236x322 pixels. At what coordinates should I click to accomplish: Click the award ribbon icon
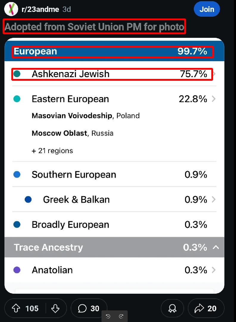point(172,308)
